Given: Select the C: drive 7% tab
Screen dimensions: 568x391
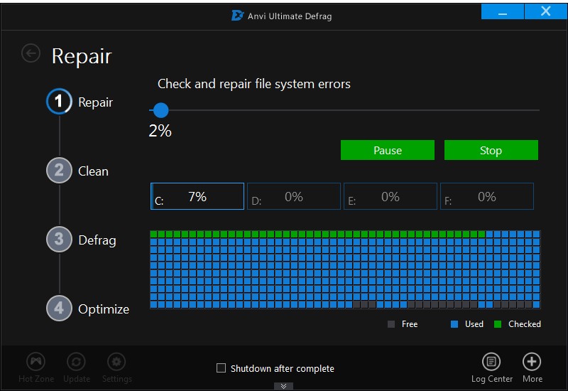Looking at the screenshot, I should tap(197, 197).
